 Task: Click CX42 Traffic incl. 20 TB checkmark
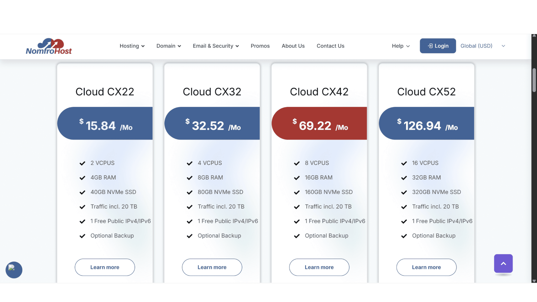pos(297,207)
